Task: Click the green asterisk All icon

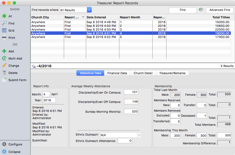Action: point(4,16)
